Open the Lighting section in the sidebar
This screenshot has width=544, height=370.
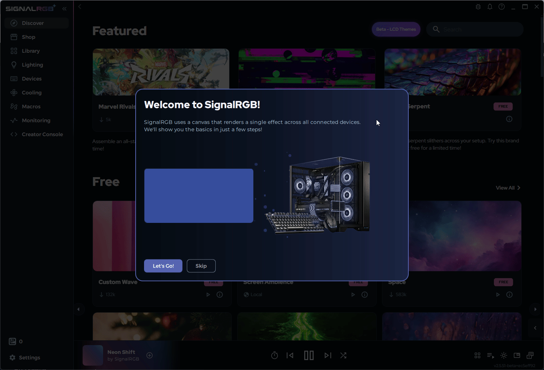[32, 64]
